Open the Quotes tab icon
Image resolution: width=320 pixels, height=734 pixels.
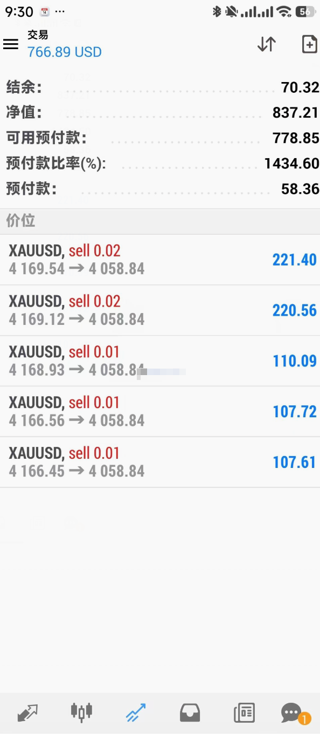click(x=27, y=713)
